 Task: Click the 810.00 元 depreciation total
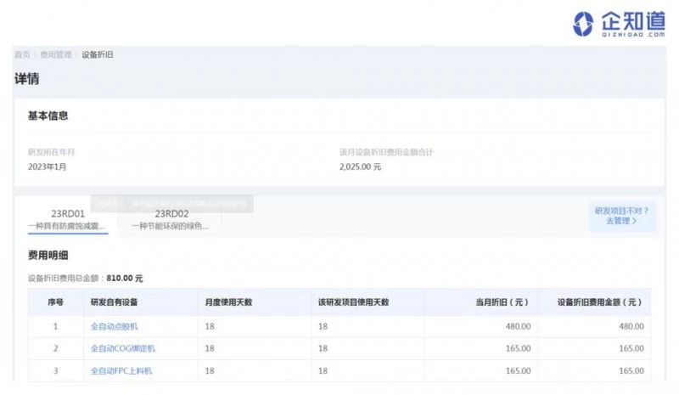pos(125,278)
